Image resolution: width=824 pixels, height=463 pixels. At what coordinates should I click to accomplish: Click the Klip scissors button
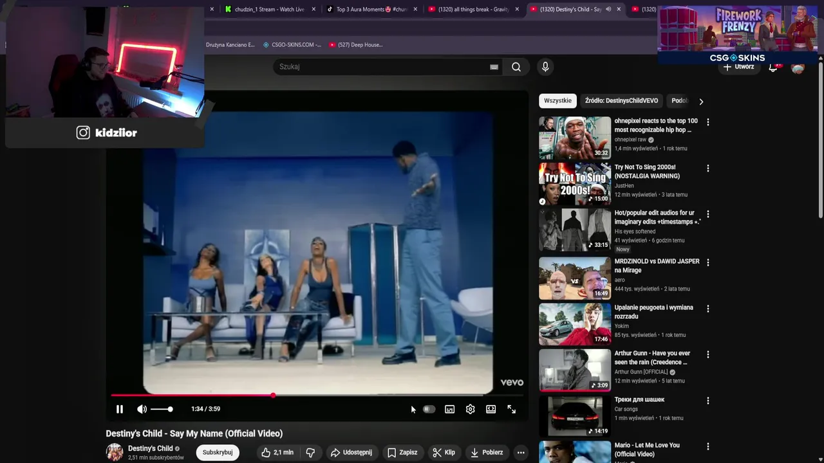point(444,453)
